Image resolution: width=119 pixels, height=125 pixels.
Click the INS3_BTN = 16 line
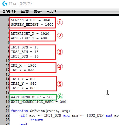[25, 56]
